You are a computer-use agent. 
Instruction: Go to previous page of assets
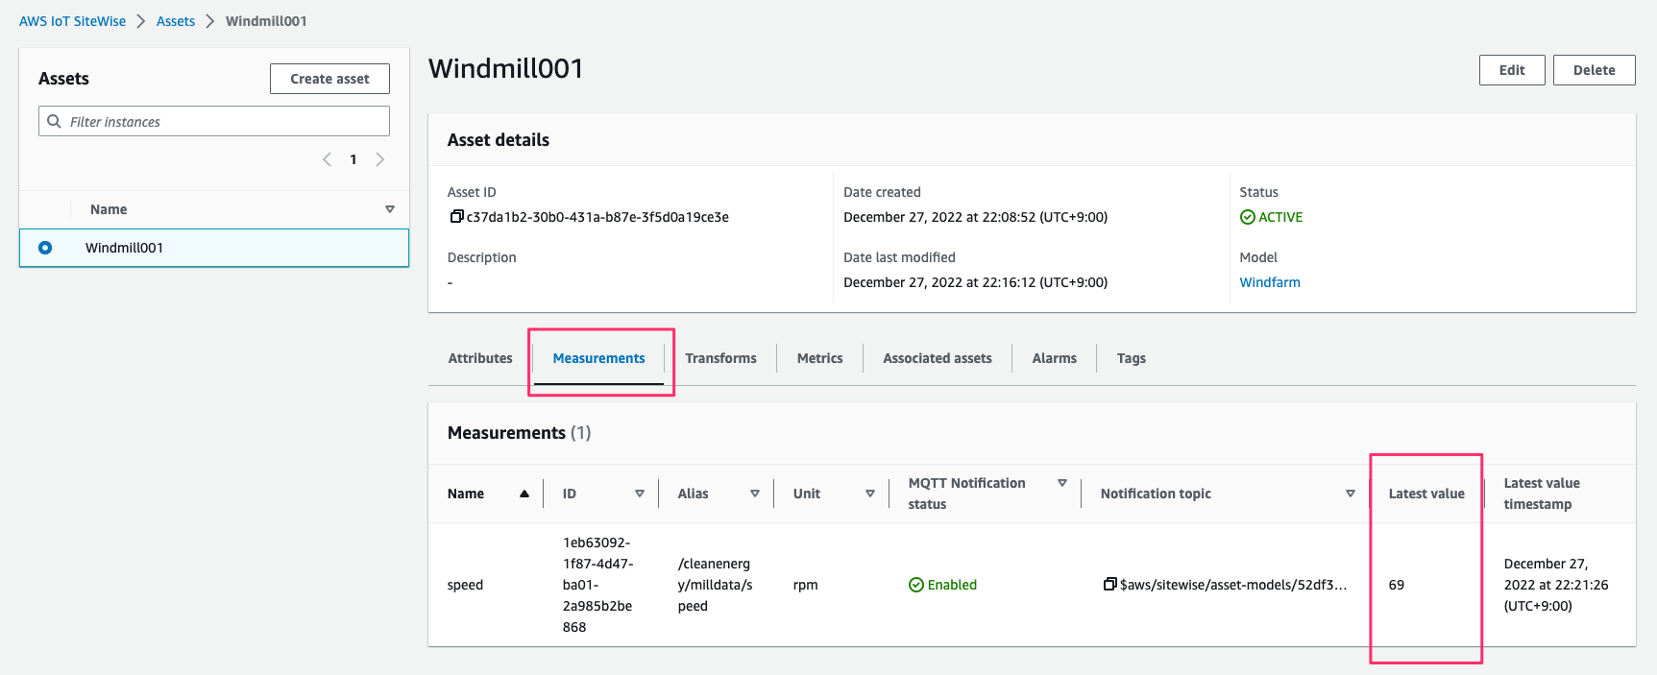click(x=327, y=159)
